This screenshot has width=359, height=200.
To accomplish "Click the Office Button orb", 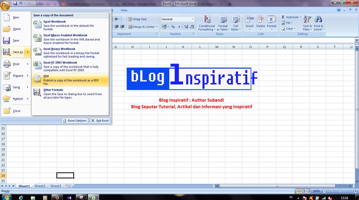I will coord(5,6).
